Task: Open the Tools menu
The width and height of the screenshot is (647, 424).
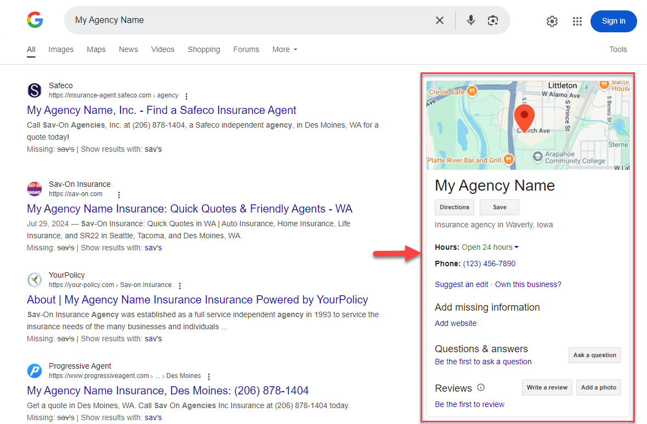Action: (618, 49)
